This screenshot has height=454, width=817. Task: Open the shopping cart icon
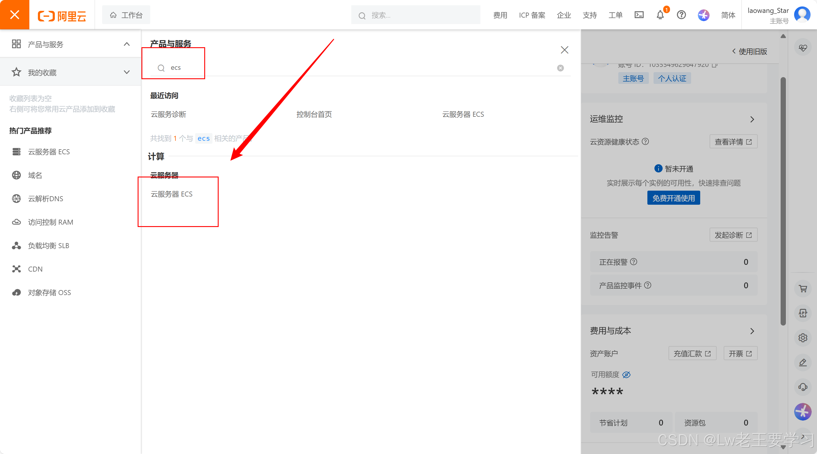tap(802, 289)
